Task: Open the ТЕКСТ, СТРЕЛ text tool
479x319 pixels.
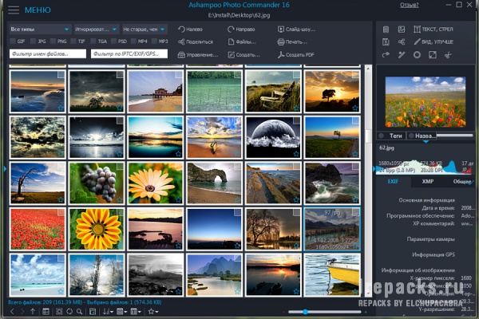Action: coord(433,30)
